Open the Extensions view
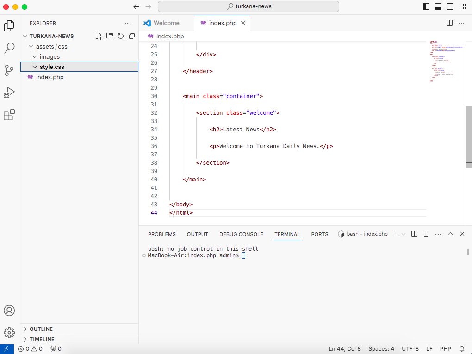 click(x=9, y=115)
